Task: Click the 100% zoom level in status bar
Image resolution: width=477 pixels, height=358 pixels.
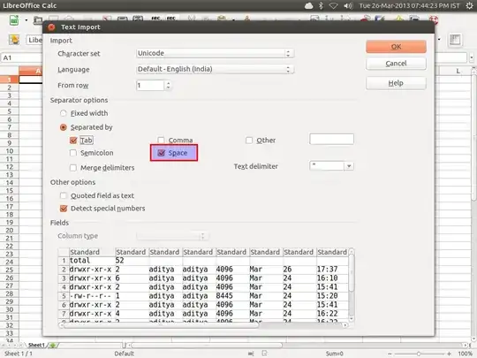Action: (x=466, y=354)
